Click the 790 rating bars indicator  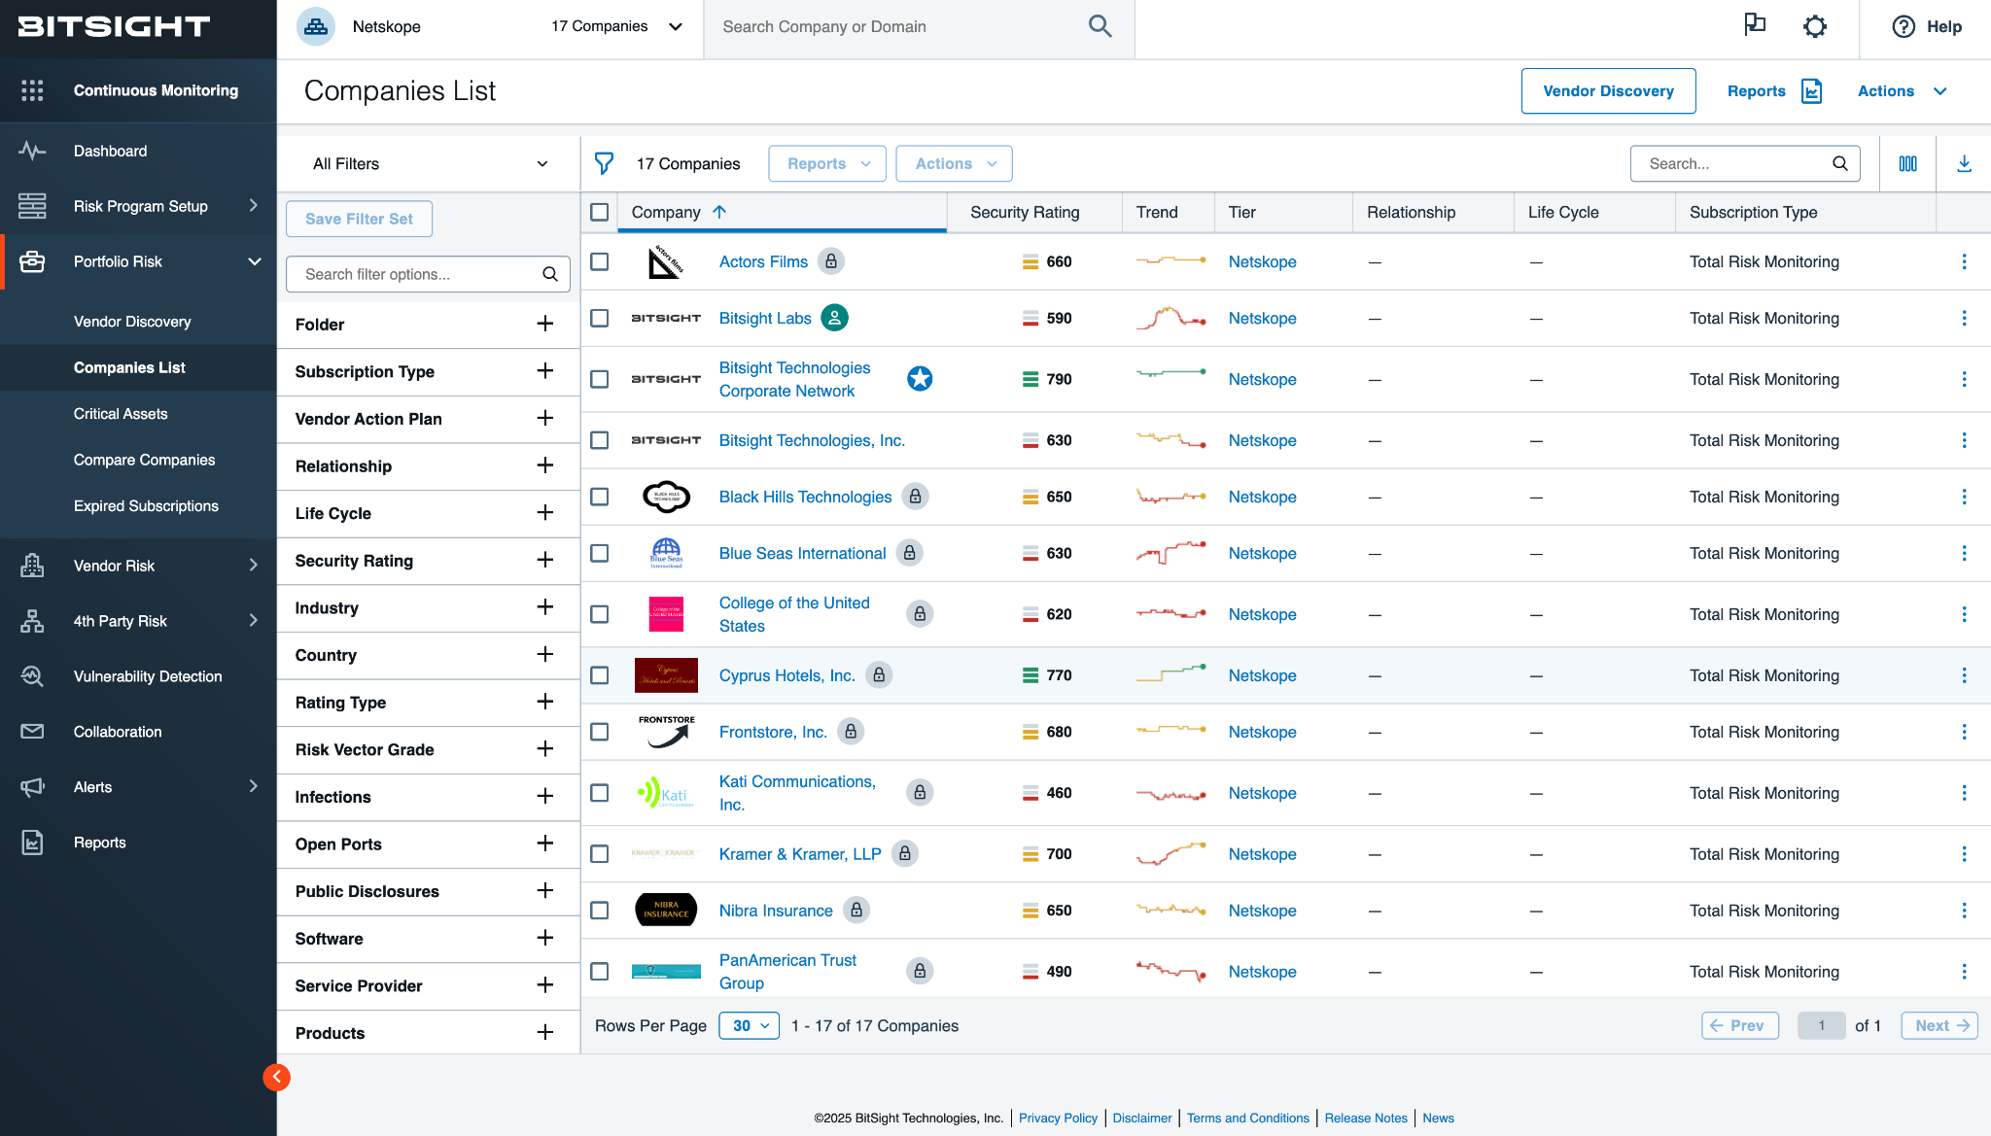[1030, 379]
